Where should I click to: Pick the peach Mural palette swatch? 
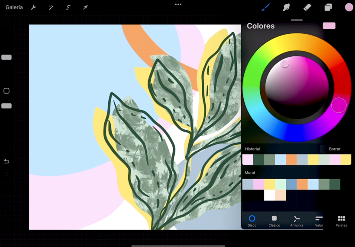click(x=280, y=195)
